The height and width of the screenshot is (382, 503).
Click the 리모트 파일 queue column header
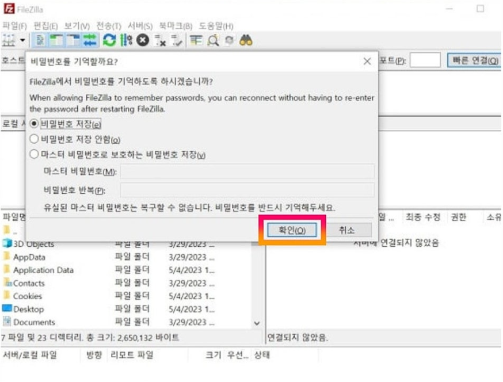(132, 355)
